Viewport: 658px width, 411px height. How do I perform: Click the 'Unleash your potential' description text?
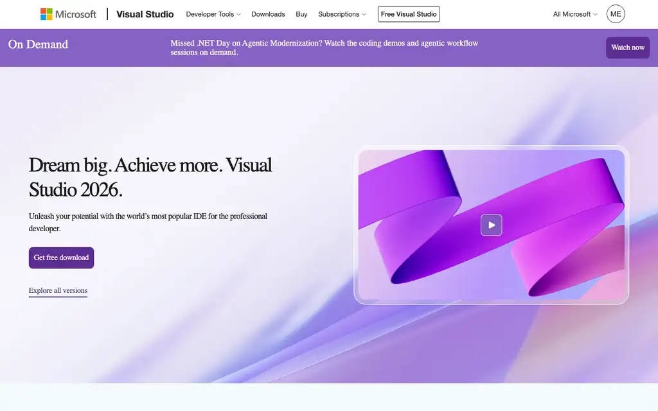148,222
